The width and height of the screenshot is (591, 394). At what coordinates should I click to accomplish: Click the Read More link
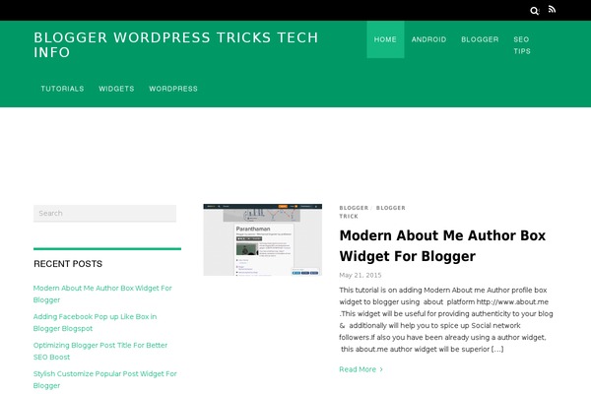tap(361, 369)
